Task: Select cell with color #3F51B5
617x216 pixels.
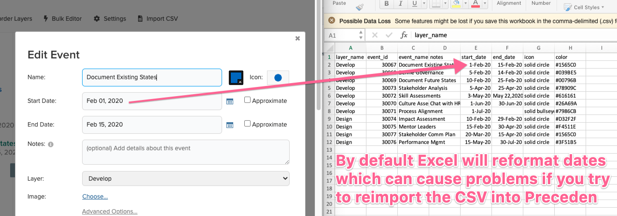Action: click(x=570, y=142)
